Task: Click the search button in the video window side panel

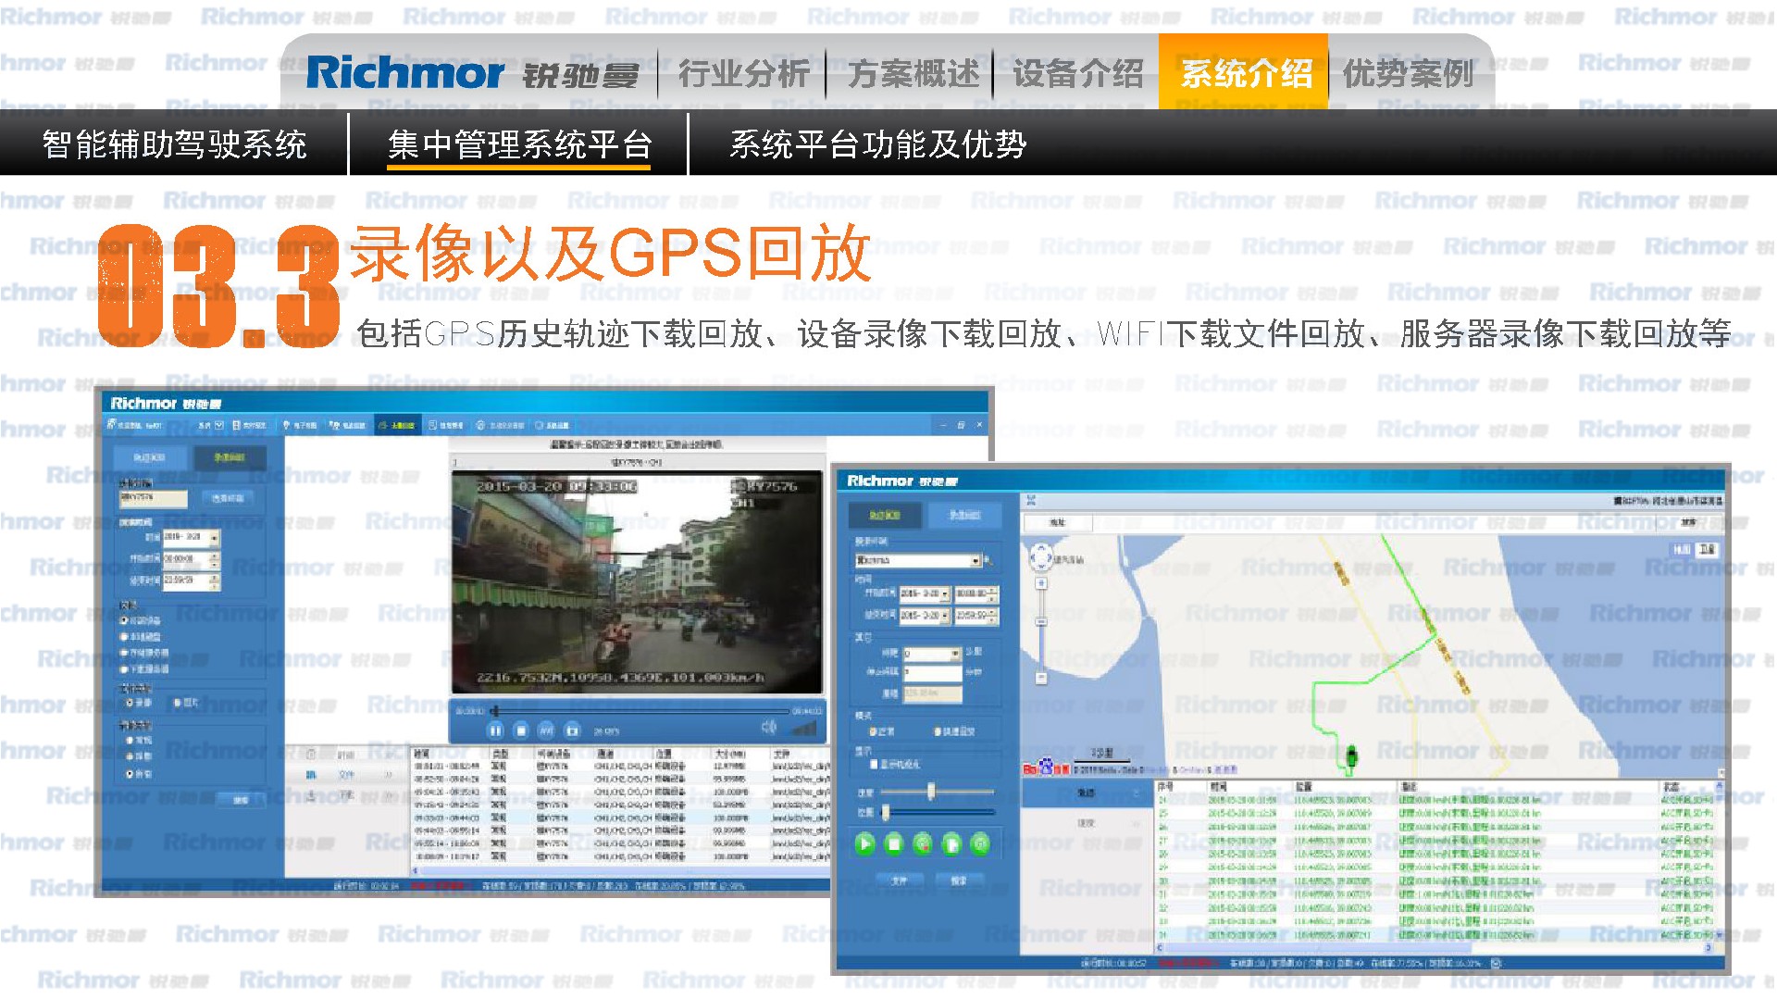Action: pyautogui.click(x=240, y=800)
